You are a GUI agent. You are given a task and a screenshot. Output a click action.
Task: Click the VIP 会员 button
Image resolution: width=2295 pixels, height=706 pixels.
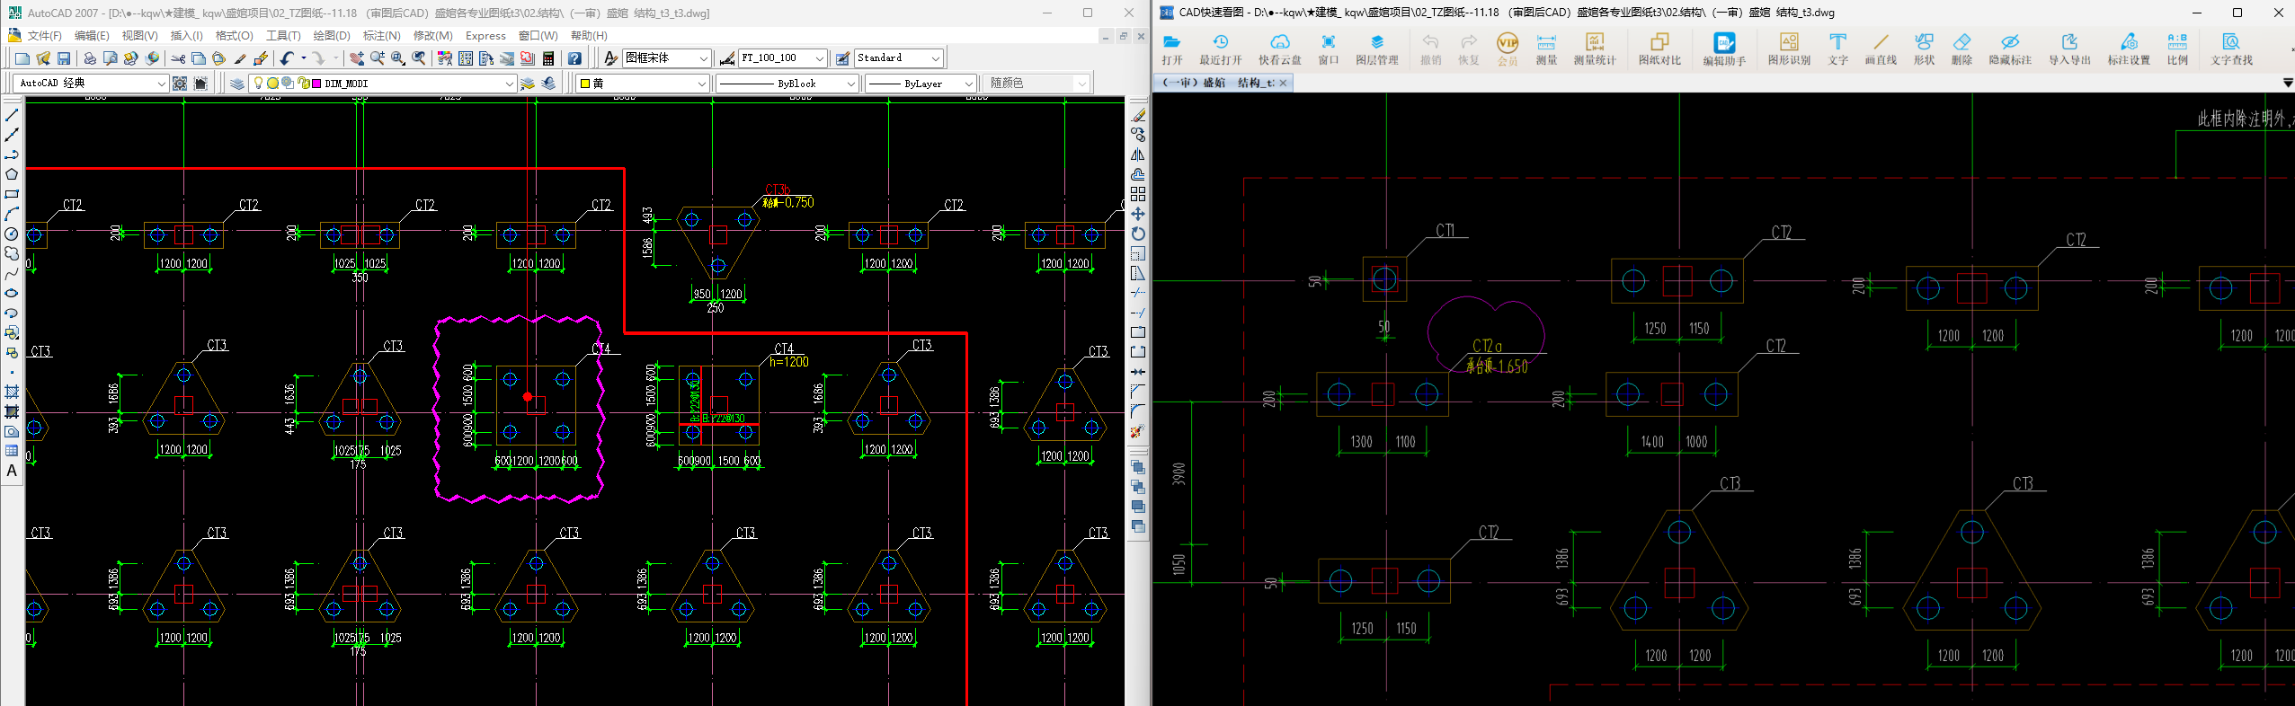[x=1507, y=49]
